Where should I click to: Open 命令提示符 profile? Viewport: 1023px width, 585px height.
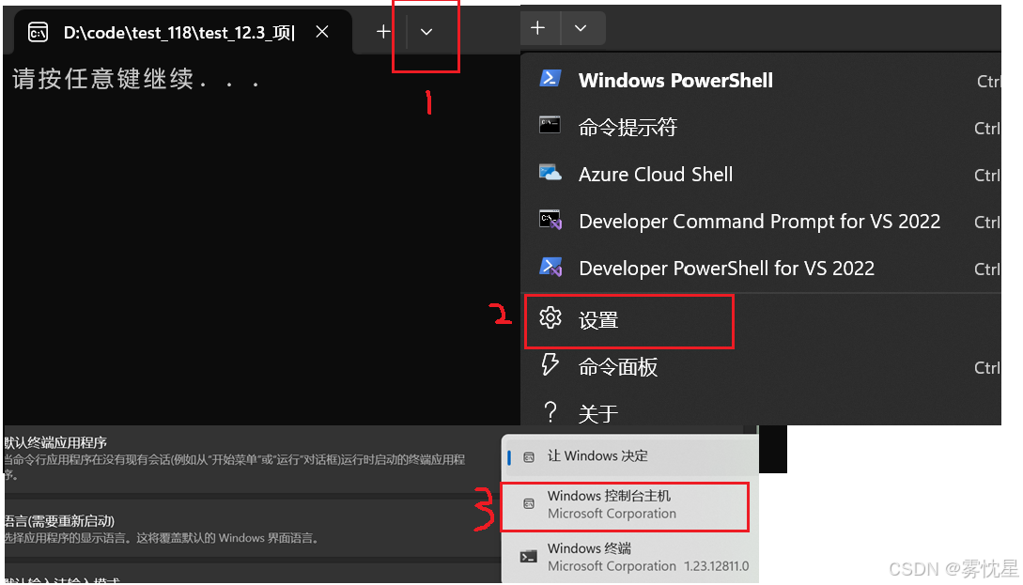(x=761, y=127)
